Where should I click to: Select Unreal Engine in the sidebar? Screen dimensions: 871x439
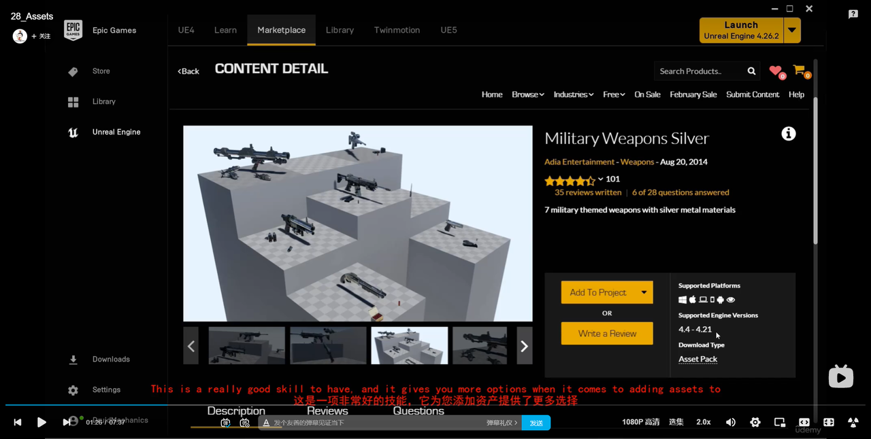116,133
